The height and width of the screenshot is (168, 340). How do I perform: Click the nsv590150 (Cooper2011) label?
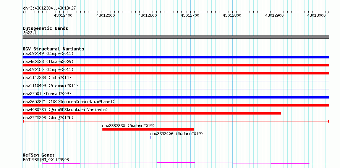coord(48,69)
